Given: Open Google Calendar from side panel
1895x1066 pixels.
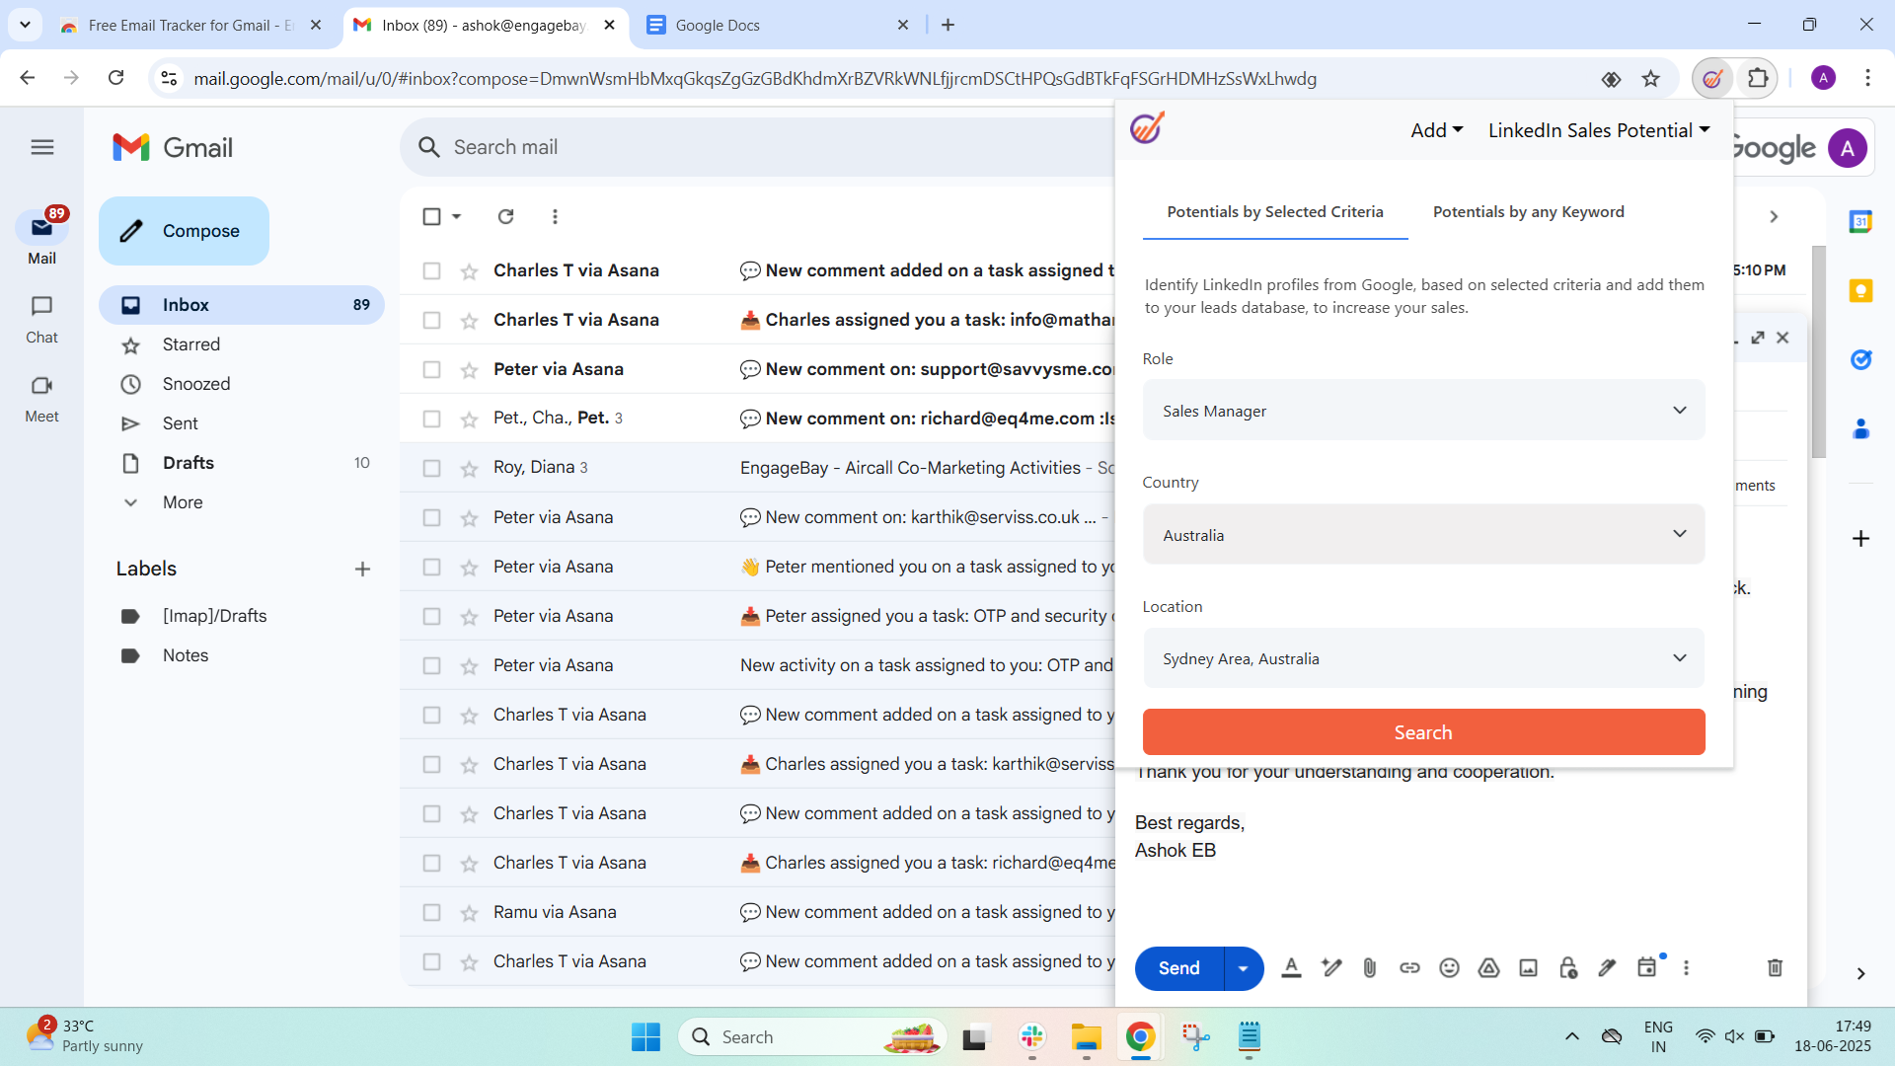Looking at the screenshot, I should click(x=1860, y=222).
